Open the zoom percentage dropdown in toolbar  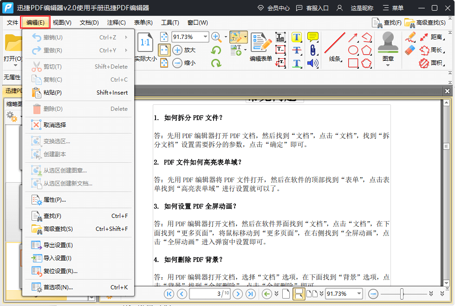(x=205, y=37)
